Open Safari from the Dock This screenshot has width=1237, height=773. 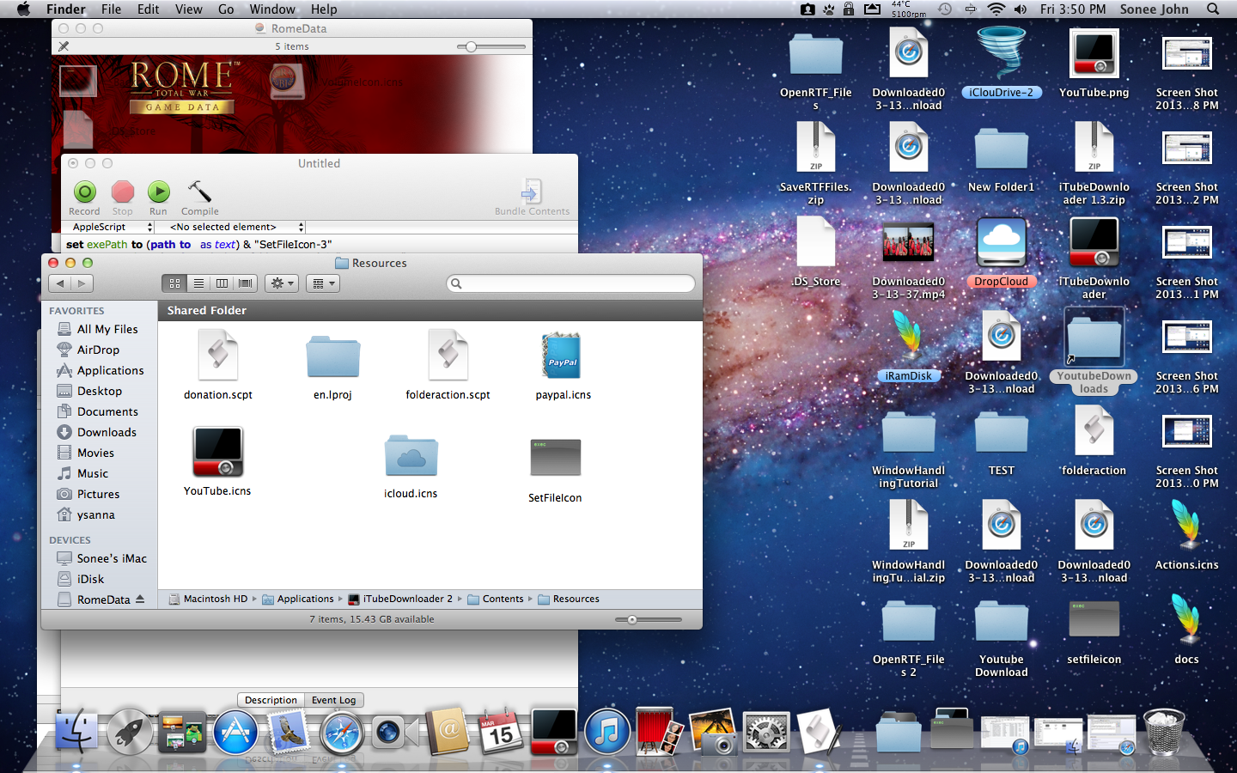pos(341,733)
